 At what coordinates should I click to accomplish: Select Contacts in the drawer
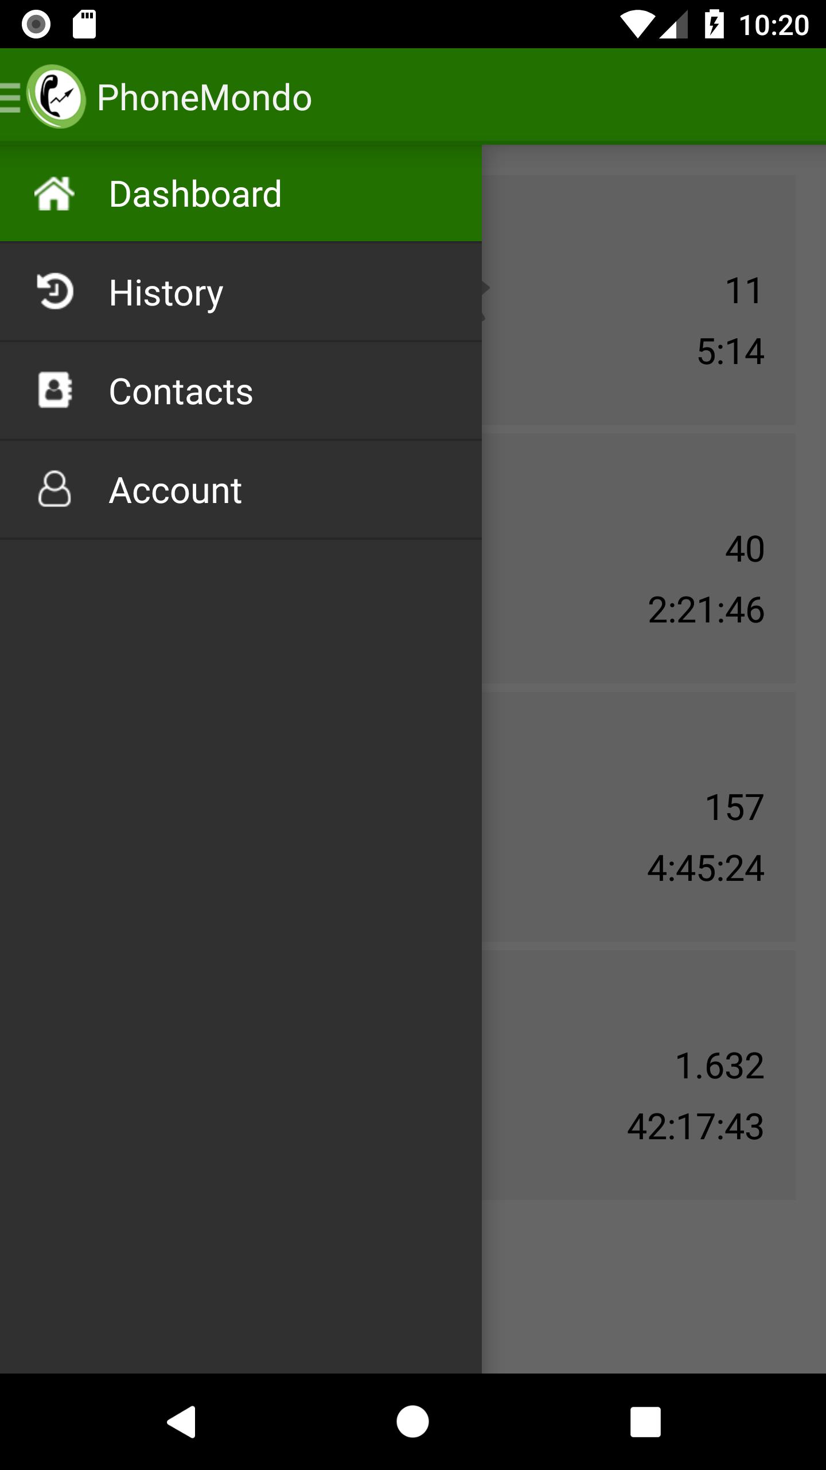point(241,391)
